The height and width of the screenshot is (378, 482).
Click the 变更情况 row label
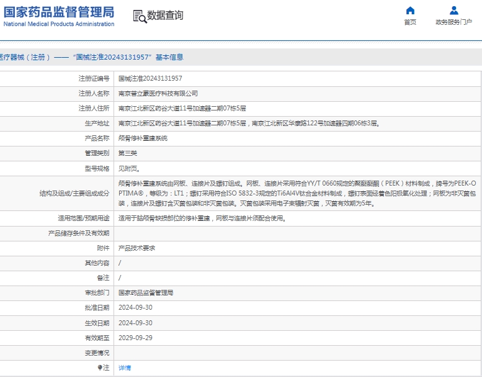tap(97, 353)
